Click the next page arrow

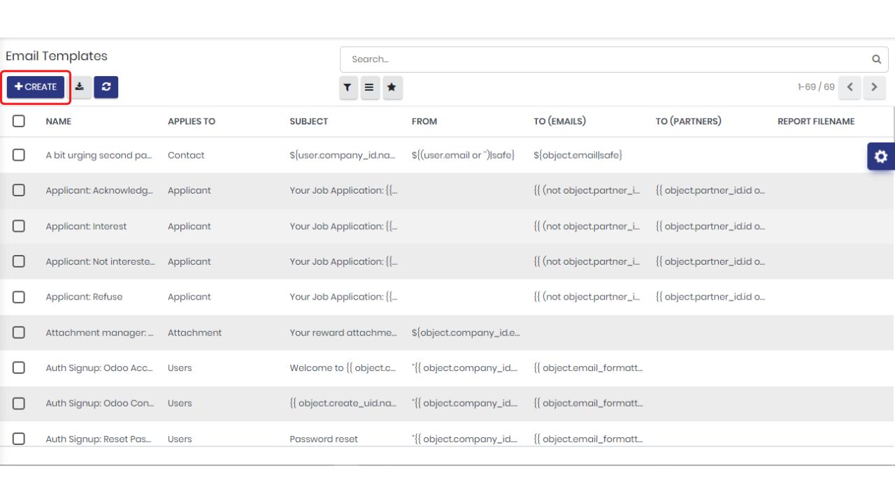point(874,87)
